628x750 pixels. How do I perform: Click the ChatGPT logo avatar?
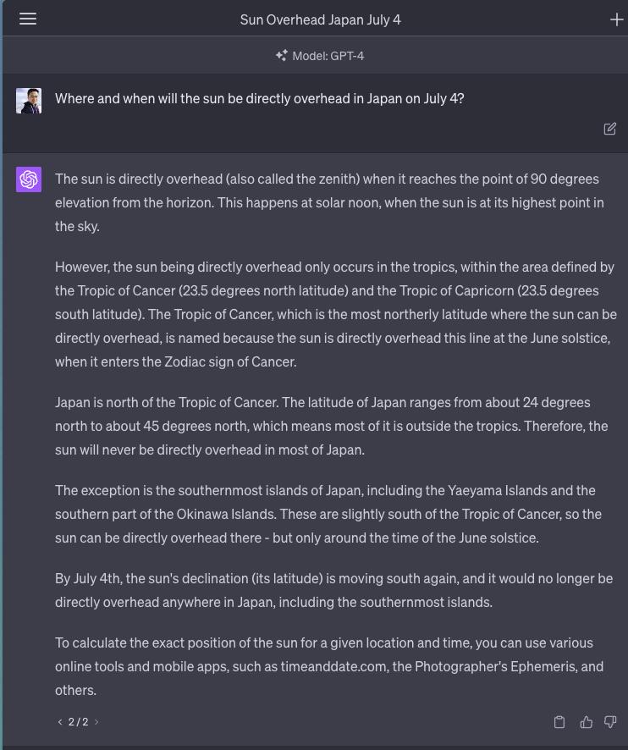tap(29, 179)
